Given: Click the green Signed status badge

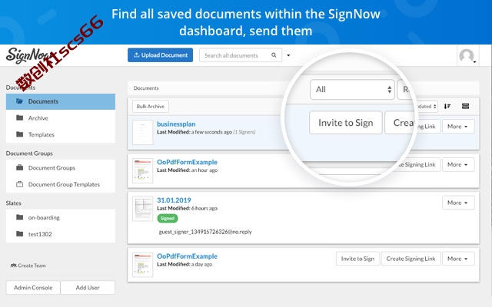Looking at the screenshot, I should click(x=168, y=218).
